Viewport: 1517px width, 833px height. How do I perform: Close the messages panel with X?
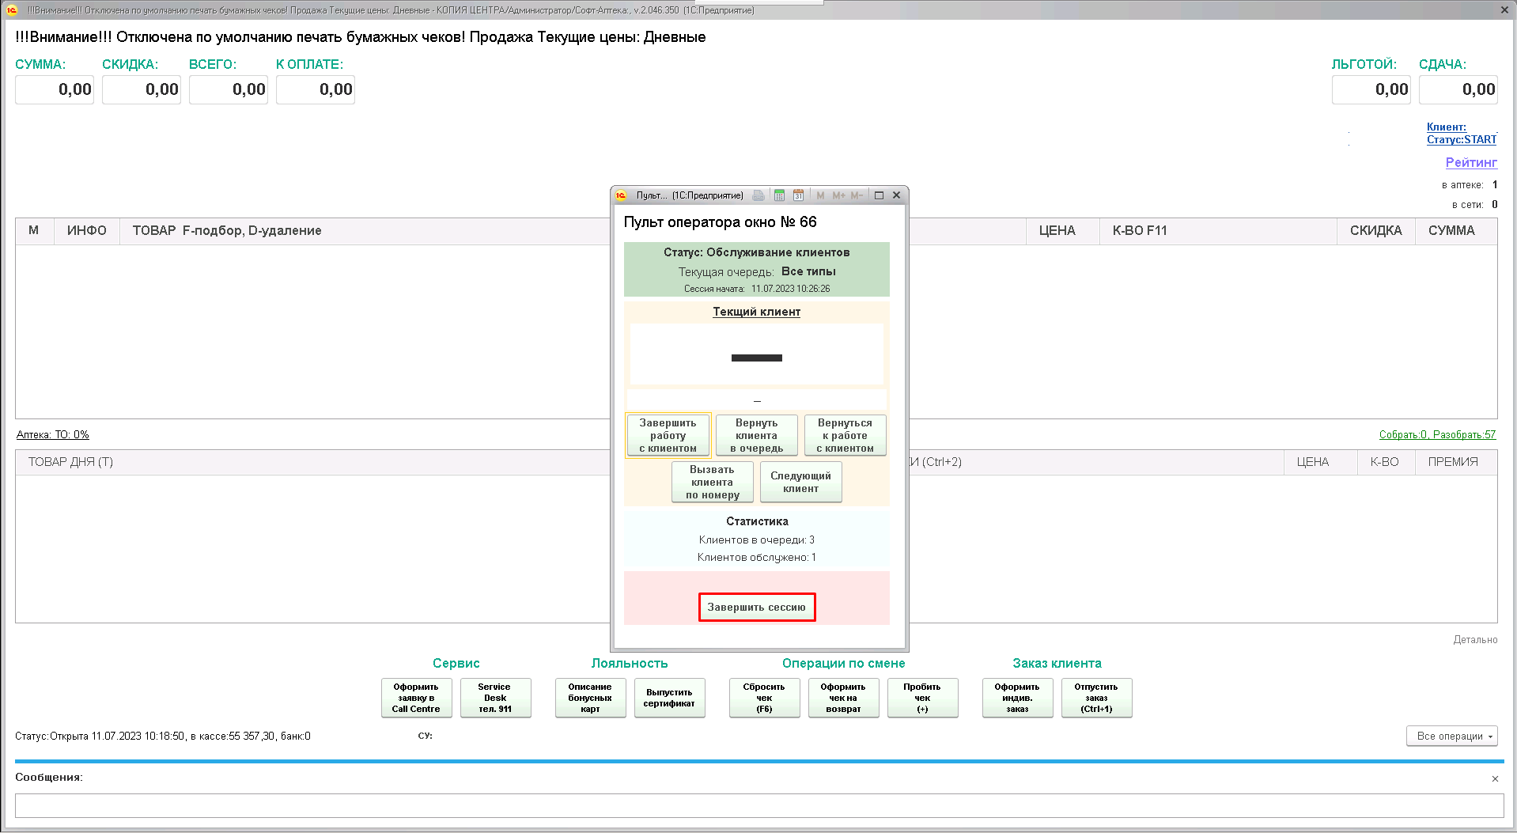coord(1495,778)
